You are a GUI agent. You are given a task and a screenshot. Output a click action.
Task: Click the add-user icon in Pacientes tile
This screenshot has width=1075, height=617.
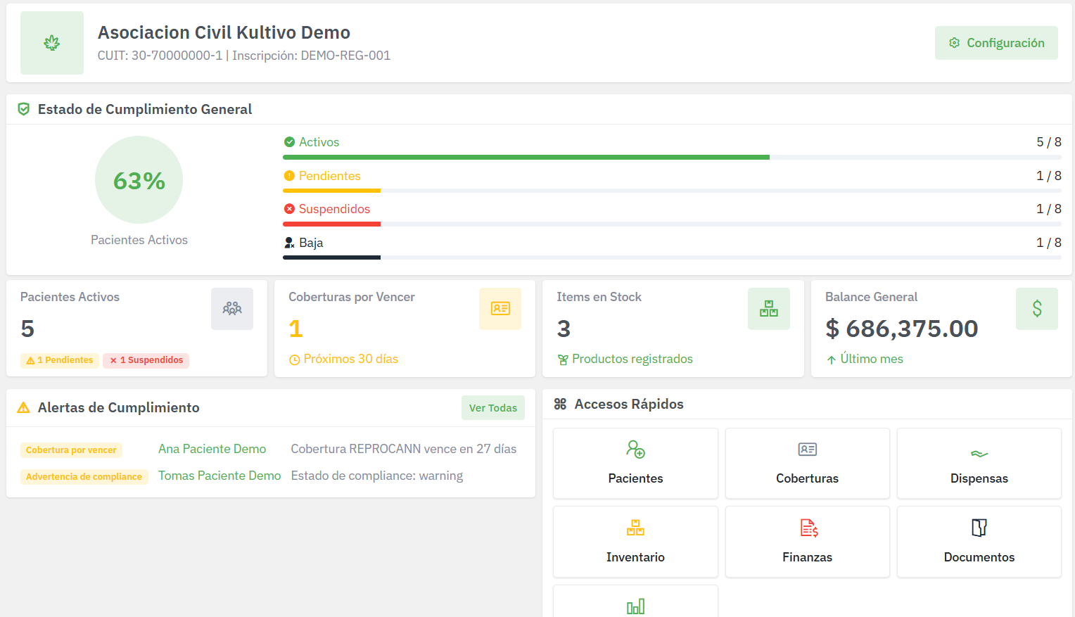pos(635,449)
